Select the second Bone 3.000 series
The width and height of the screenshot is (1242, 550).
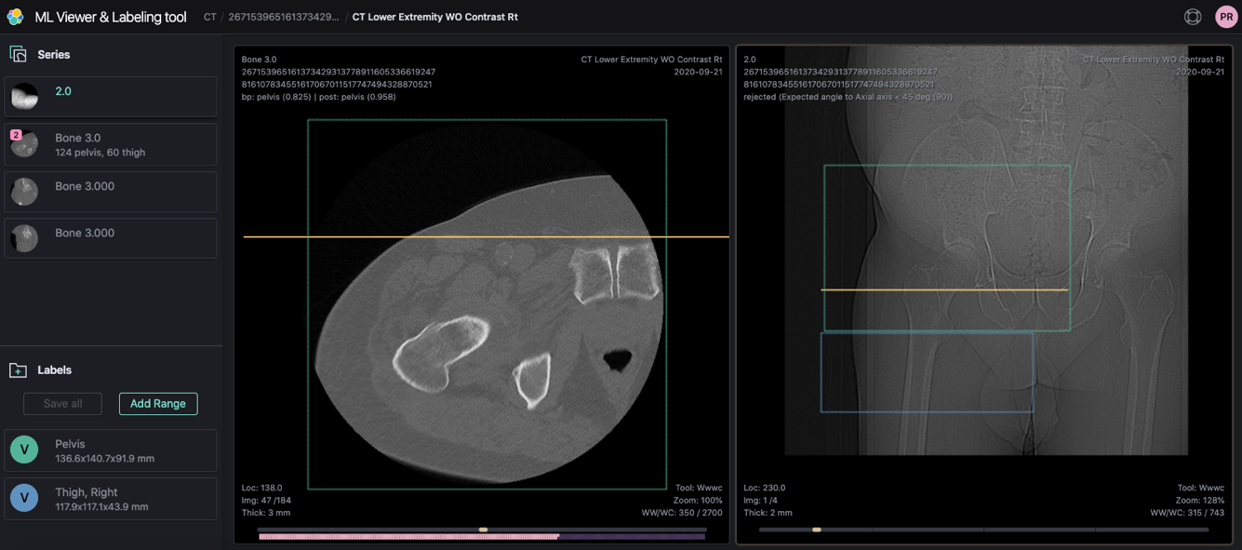tap(110, 238)
